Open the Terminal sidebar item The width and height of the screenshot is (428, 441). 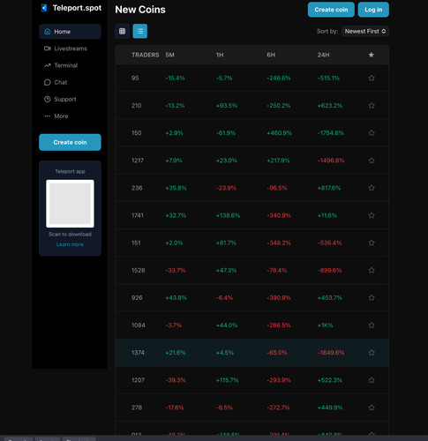pos(70,65)
